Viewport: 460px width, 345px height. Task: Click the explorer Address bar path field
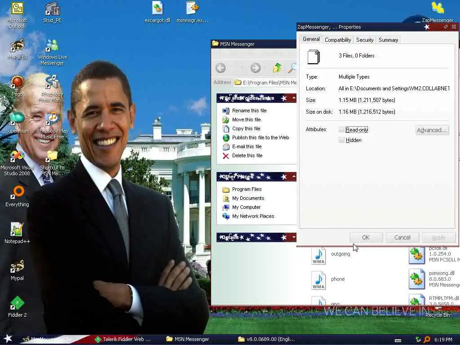click(265, 83)
